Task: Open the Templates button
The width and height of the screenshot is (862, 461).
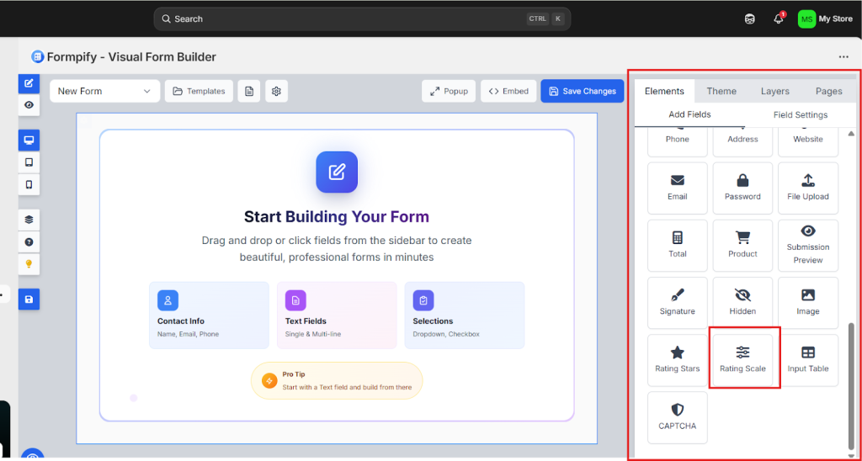Action: pyautogui.click(x=199, y=91)
